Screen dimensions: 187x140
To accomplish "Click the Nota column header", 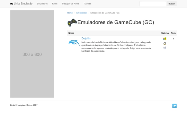I will pyautogui.click(x=173, y=33).
